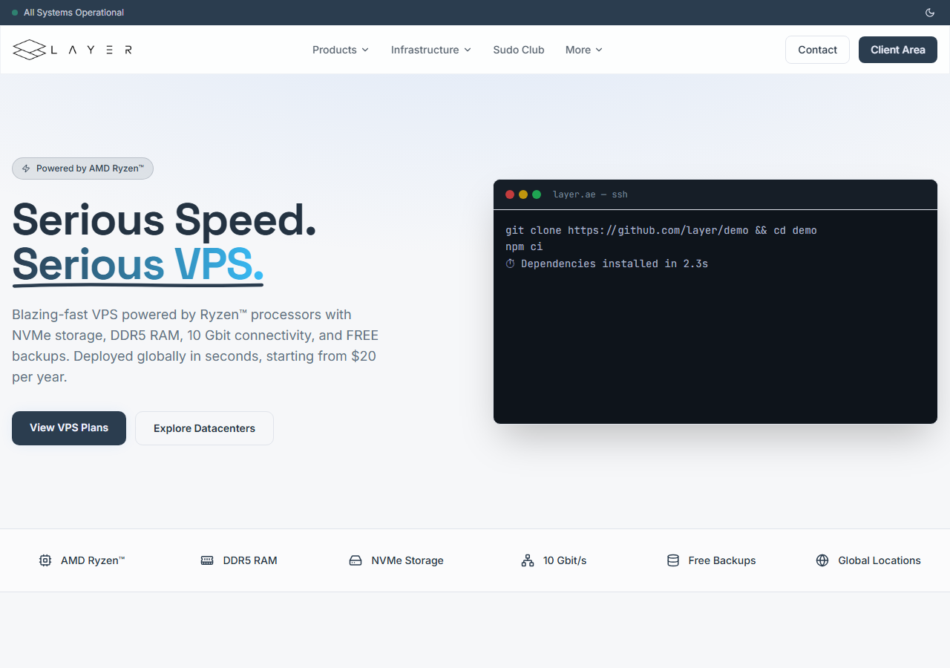The height and width of the screenshot is (668, 950).
Task: Click the green All Systems Operational dot
Action: [x=15, y=13]
